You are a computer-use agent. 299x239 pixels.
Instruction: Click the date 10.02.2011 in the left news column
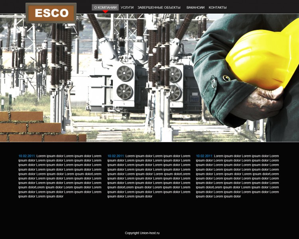pos(27,156)
